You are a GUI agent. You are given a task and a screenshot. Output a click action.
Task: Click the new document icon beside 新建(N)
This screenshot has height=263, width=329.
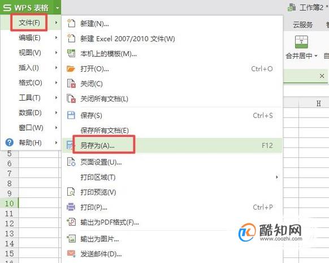[71, 23]
